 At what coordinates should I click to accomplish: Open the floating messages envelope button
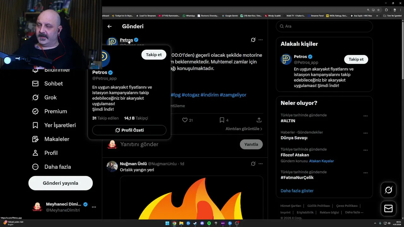tap(389, 209)
